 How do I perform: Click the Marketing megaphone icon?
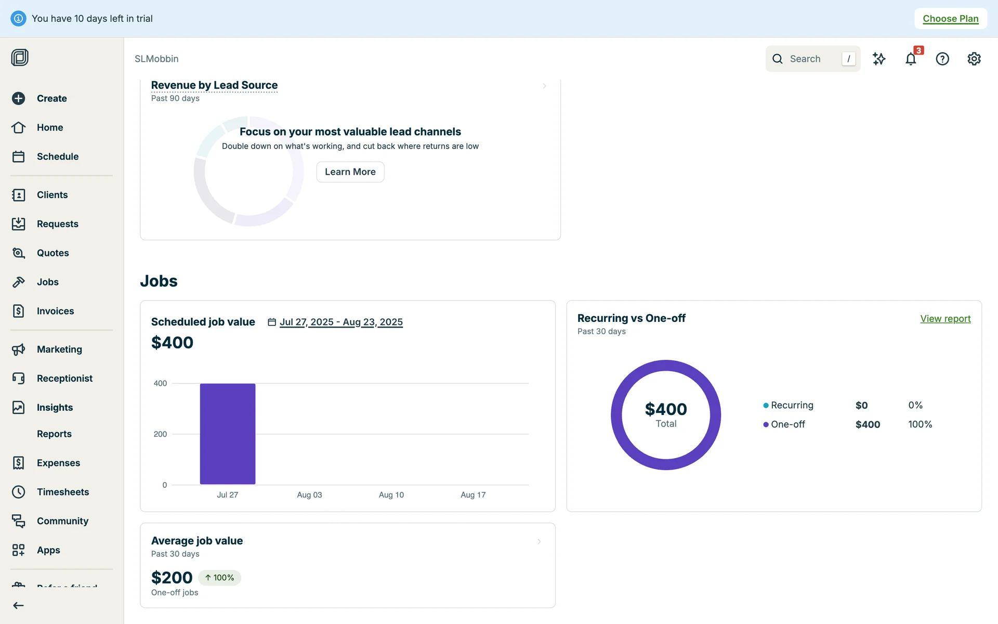[19, 349]
